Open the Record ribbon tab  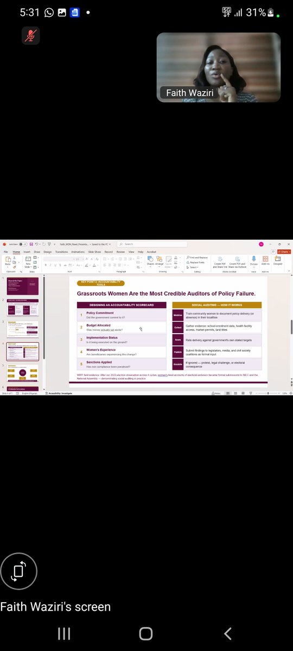coord(109,252)
